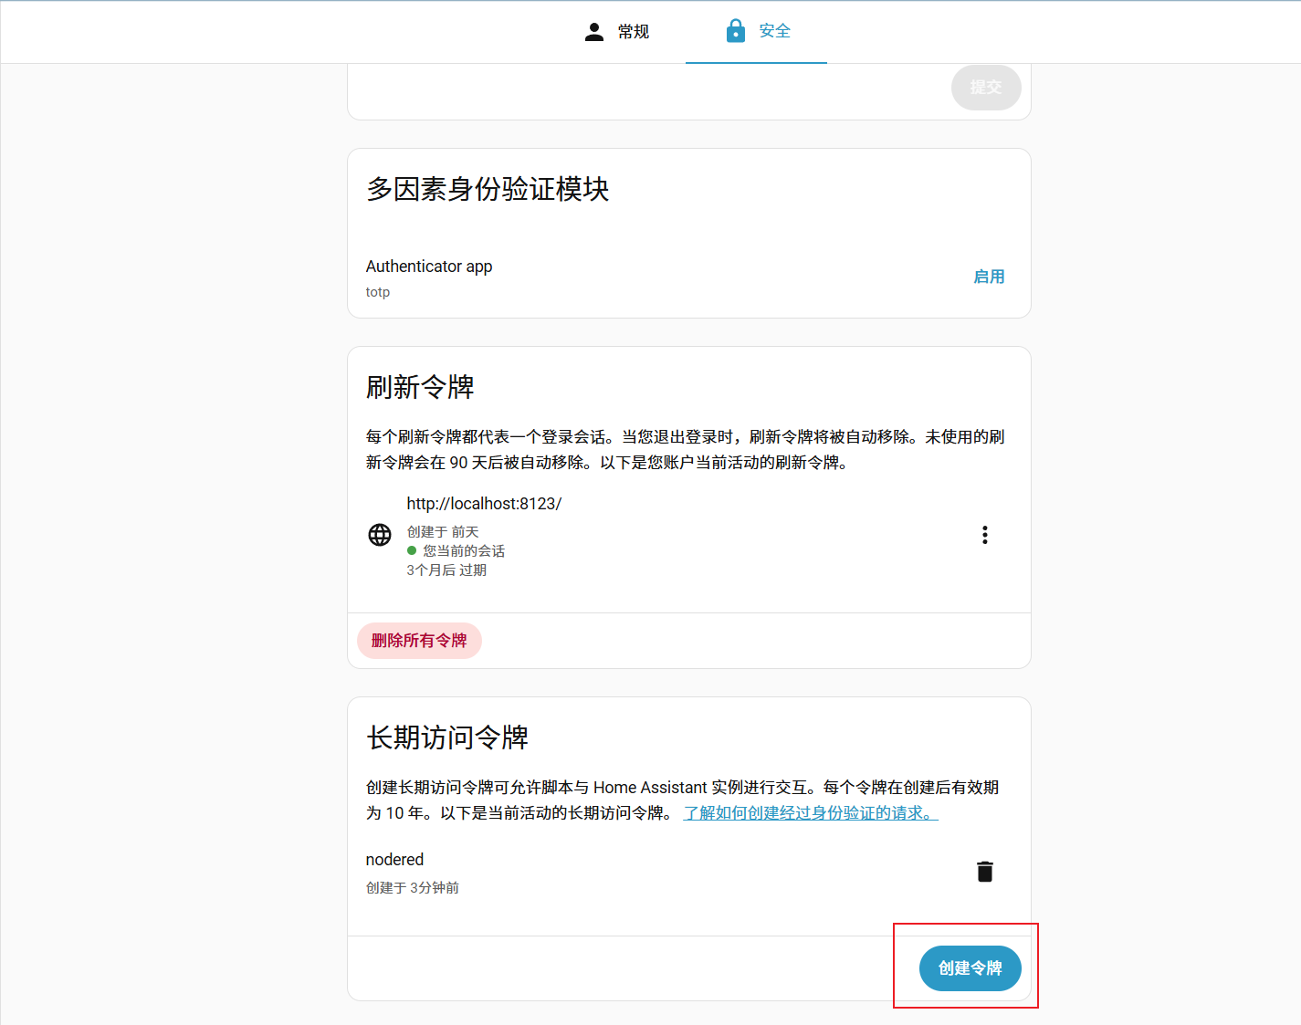Click the 长期访问令牌 section heading

pos(446,737)
